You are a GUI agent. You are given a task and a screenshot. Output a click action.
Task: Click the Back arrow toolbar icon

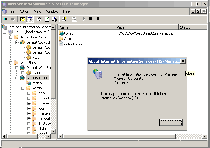(x=5, y=19)
